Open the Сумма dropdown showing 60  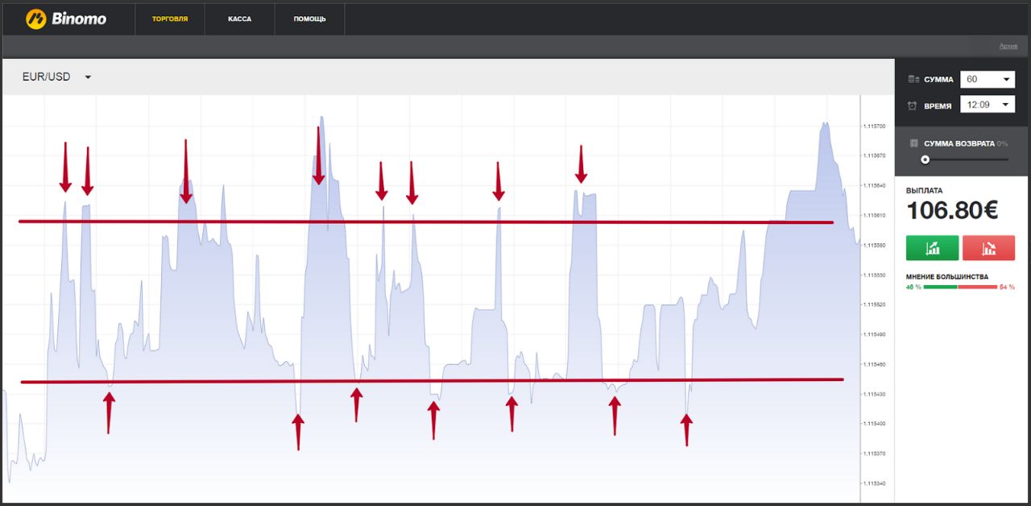click(988, 79)
